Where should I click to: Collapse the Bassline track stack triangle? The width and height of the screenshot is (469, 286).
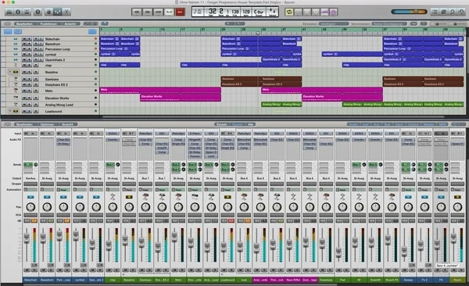pyautogui.click(x=10, y=72)
